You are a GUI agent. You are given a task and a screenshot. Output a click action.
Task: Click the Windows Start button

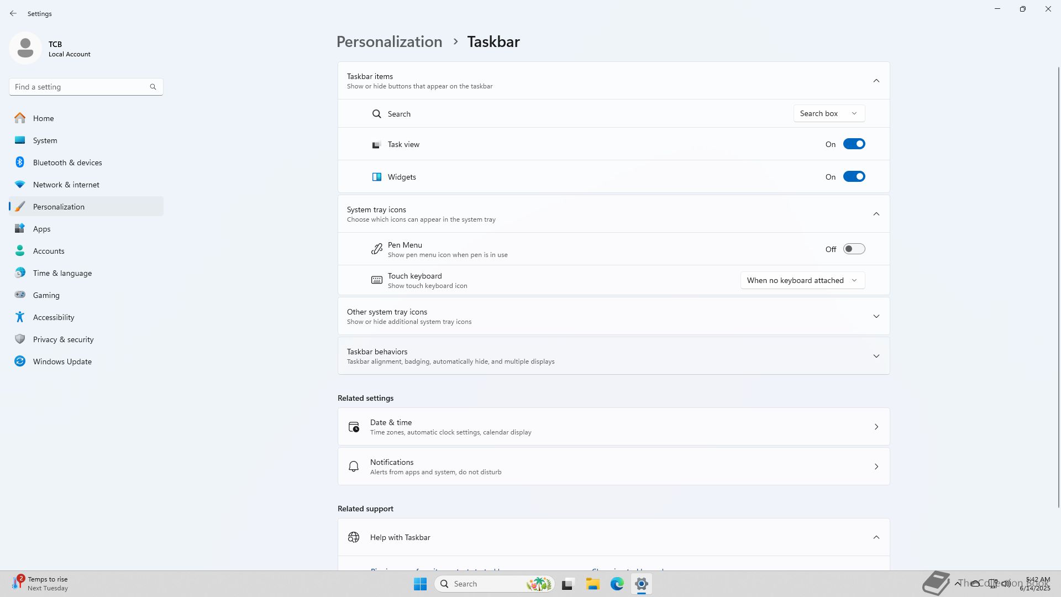pyautogui.click(x=420, y=584)
